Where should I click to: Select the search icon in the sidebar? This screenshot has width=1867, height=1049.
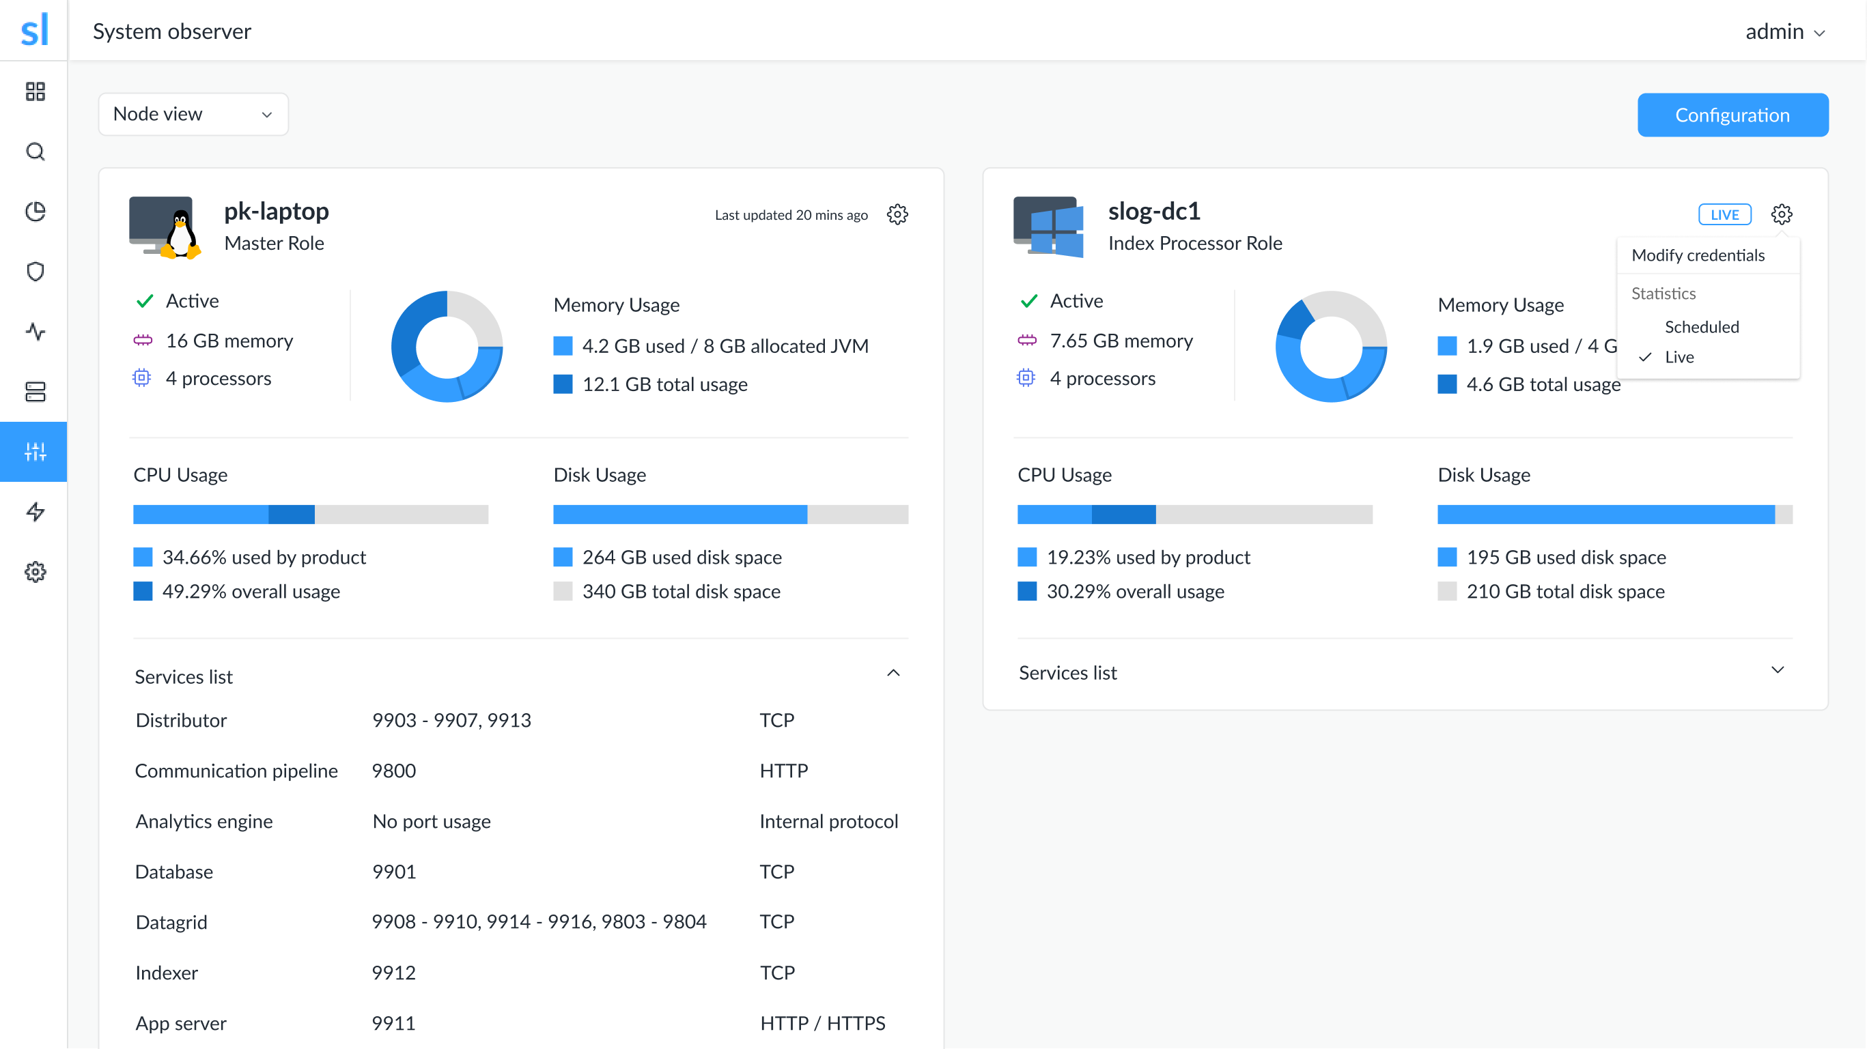(34, 152)
